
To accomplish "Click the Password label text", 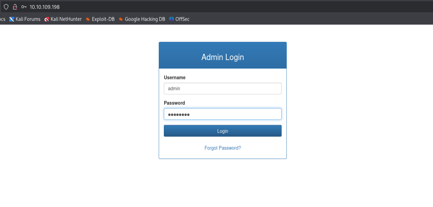I will [x=174, y=103].
